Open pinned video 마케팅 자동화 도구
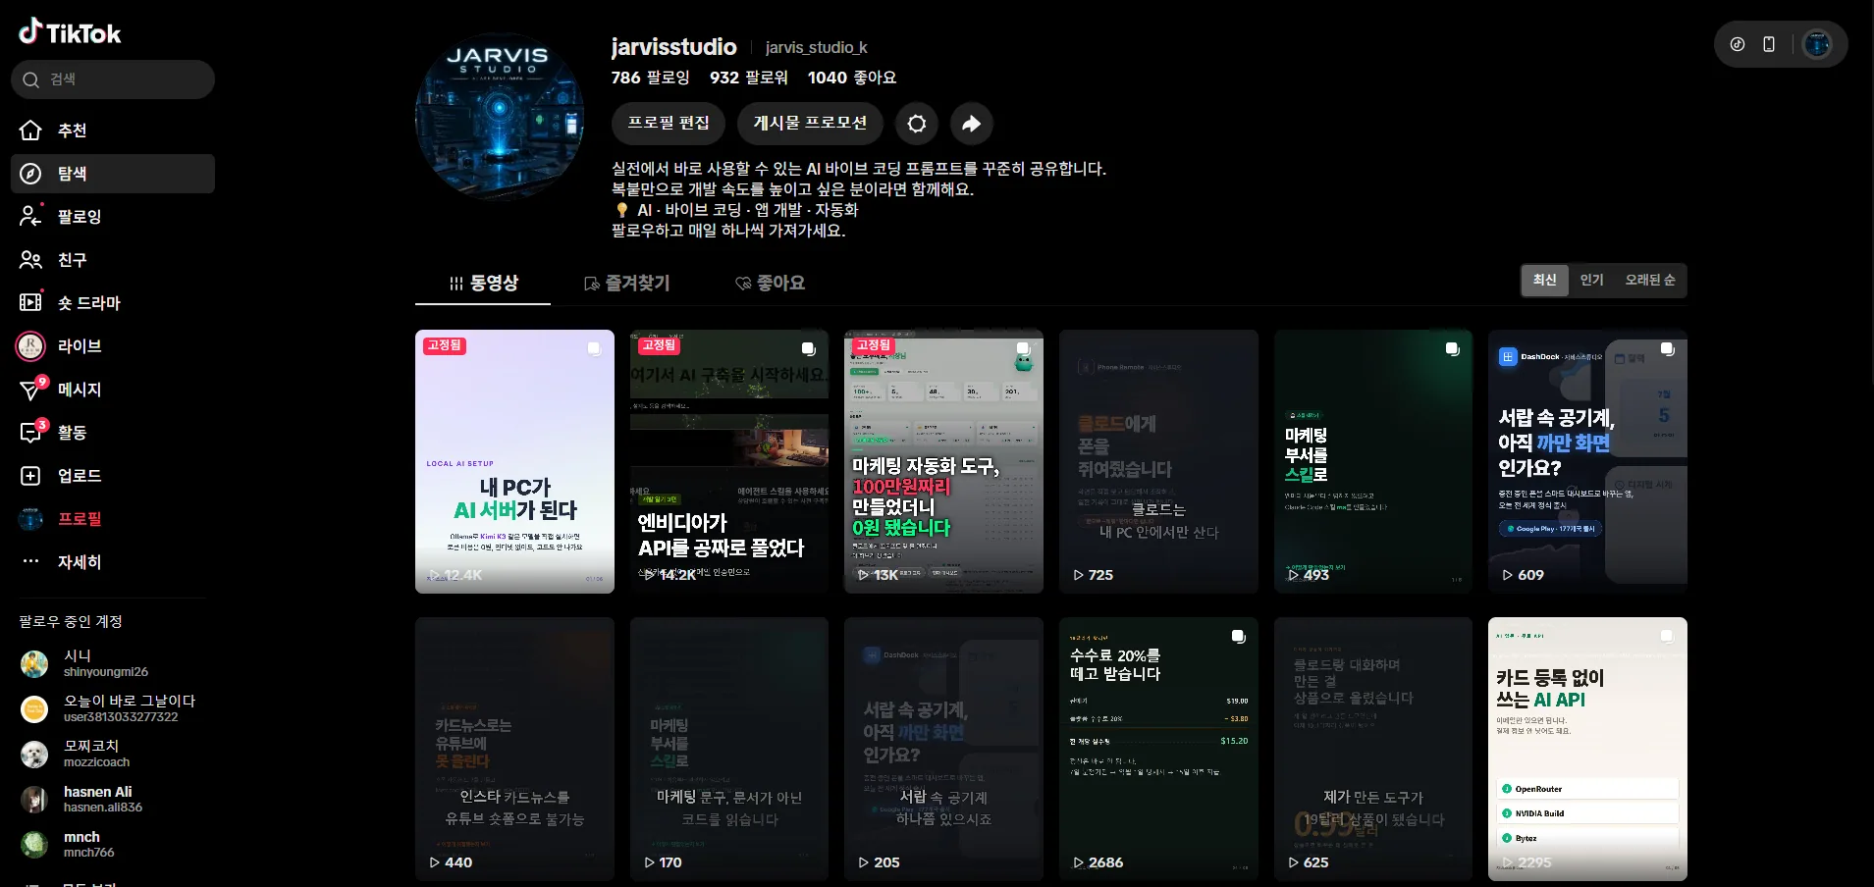 943,461
